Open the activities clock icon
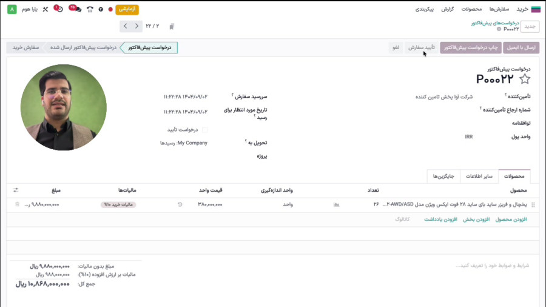Viewport: 546px width, 307px height. pyautogui.click(x=59, y=10)
